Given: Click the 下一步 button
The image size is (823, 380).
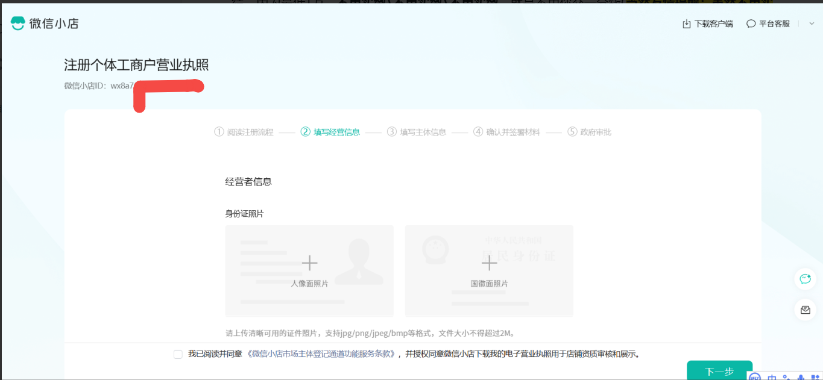Looking at the screenshot, I should 719,370.
